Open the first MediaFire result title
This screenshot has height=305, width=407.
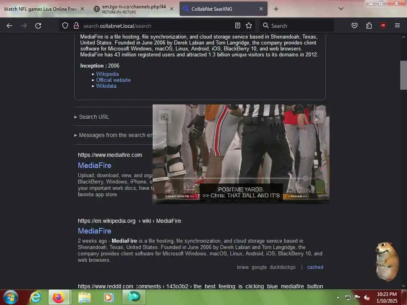coord(95,165)
